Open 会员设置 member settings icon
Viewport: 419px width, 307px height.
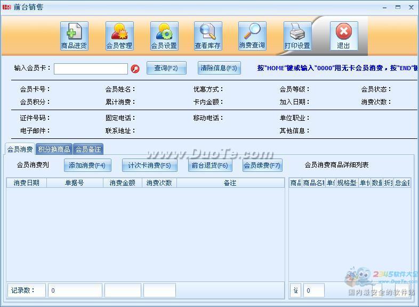164,35
